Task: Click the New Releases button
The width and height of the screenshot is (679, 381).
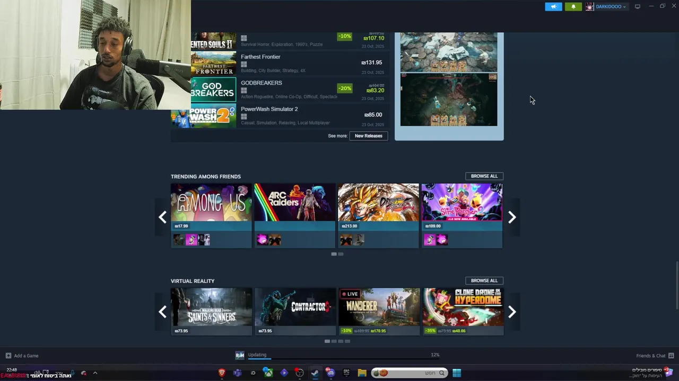Action: tap(369, 136)
